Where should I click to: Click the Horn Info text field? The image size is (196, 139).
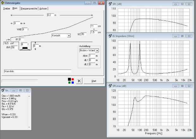pos(38,71)
